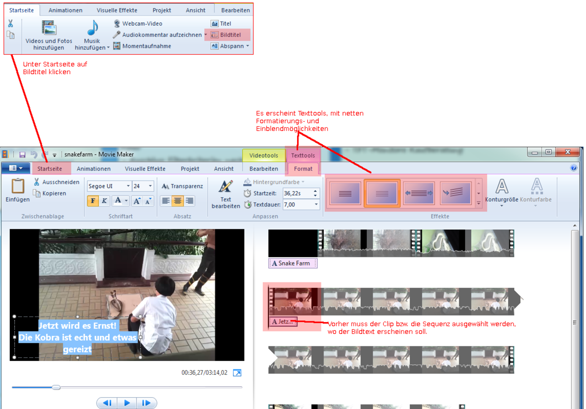Click scissors icon in the cropped ribbon excerpt

[x=11, y=24]
